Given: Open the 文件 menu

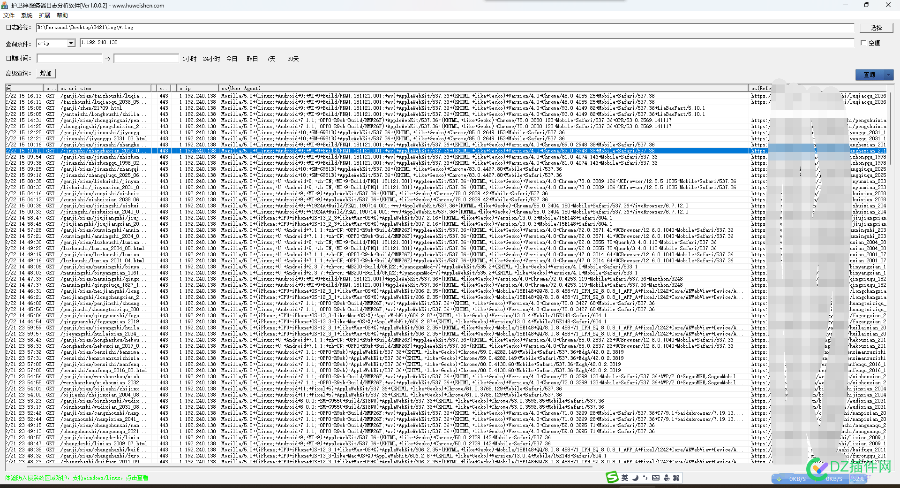Looking at the screenshot, I should point(9,15).
